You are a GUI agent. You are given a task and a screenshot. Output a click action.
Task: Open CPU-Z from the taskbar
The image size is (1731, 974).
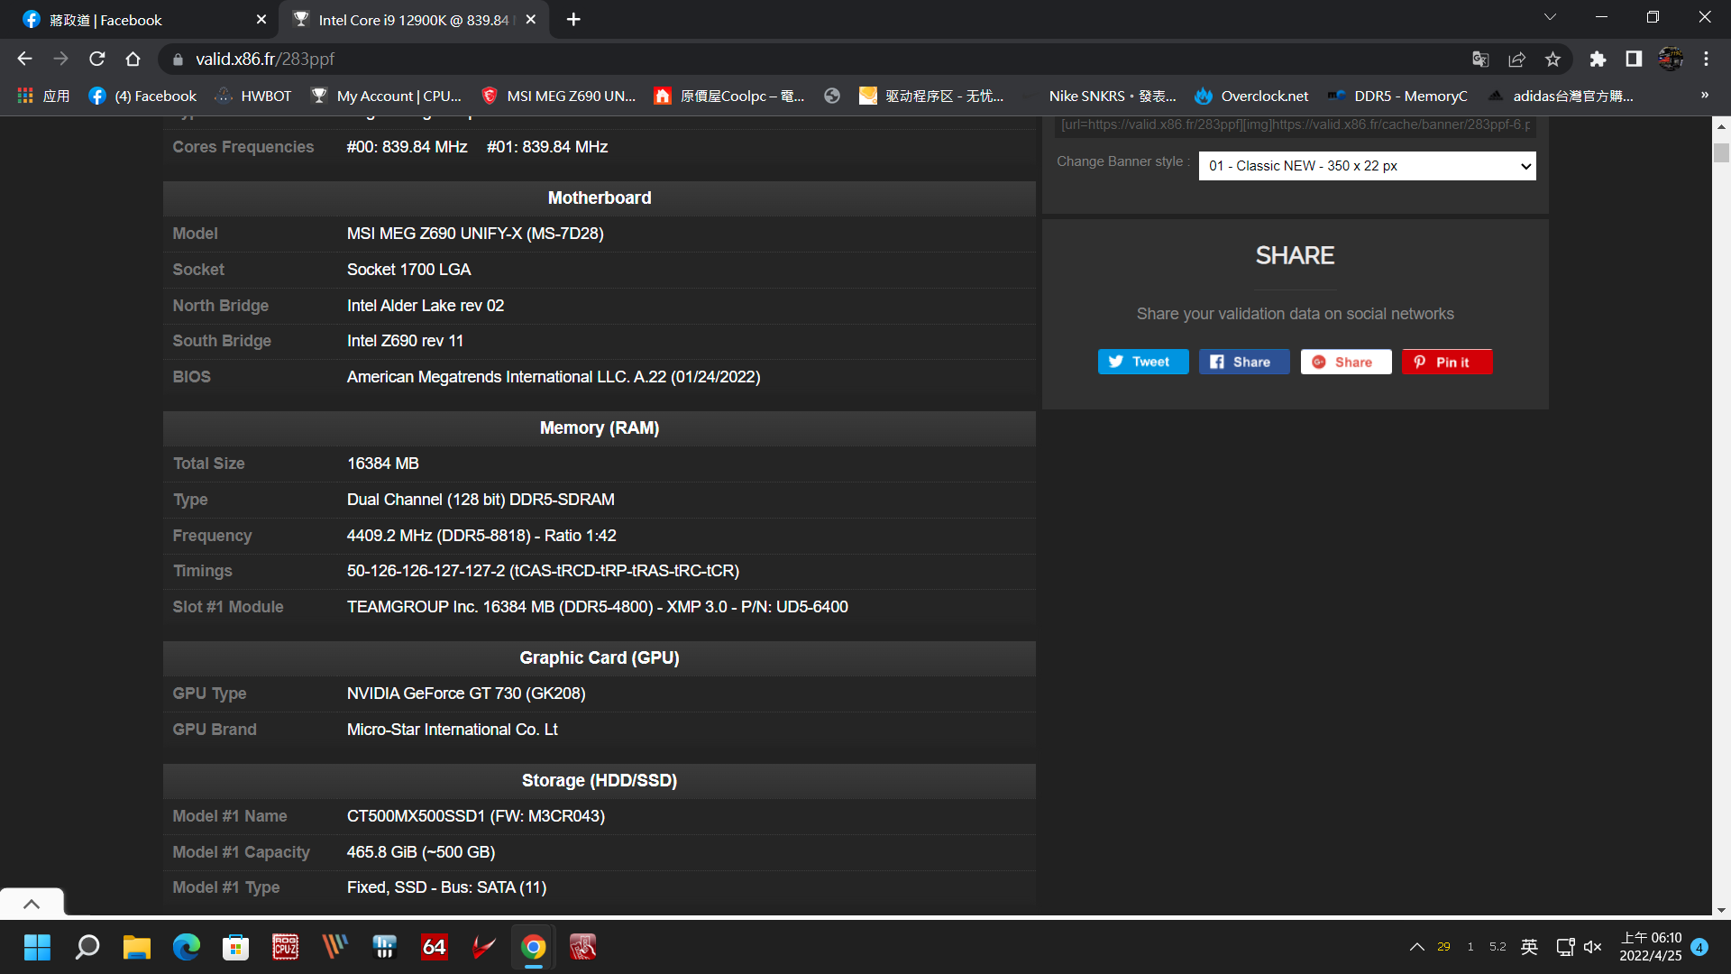point(286,947)
